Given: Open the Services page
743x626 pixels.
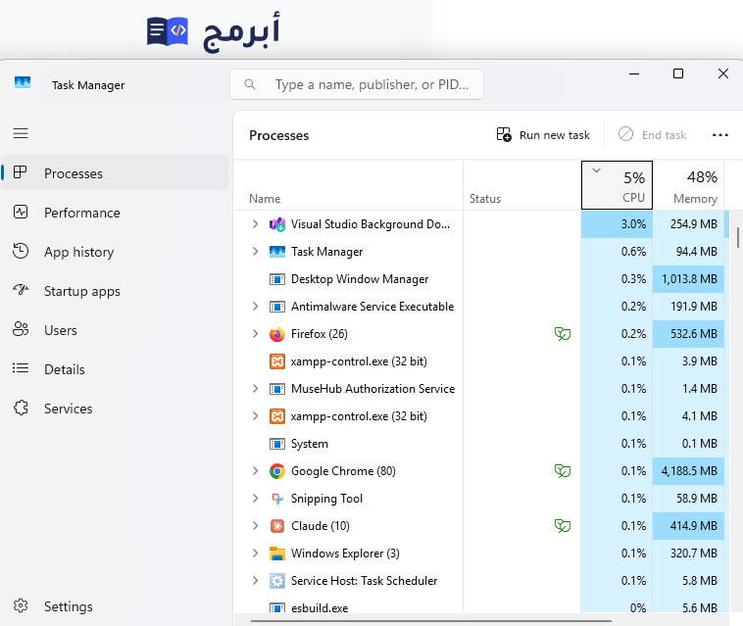Looking at the screenshot, I should coord(115,409).
